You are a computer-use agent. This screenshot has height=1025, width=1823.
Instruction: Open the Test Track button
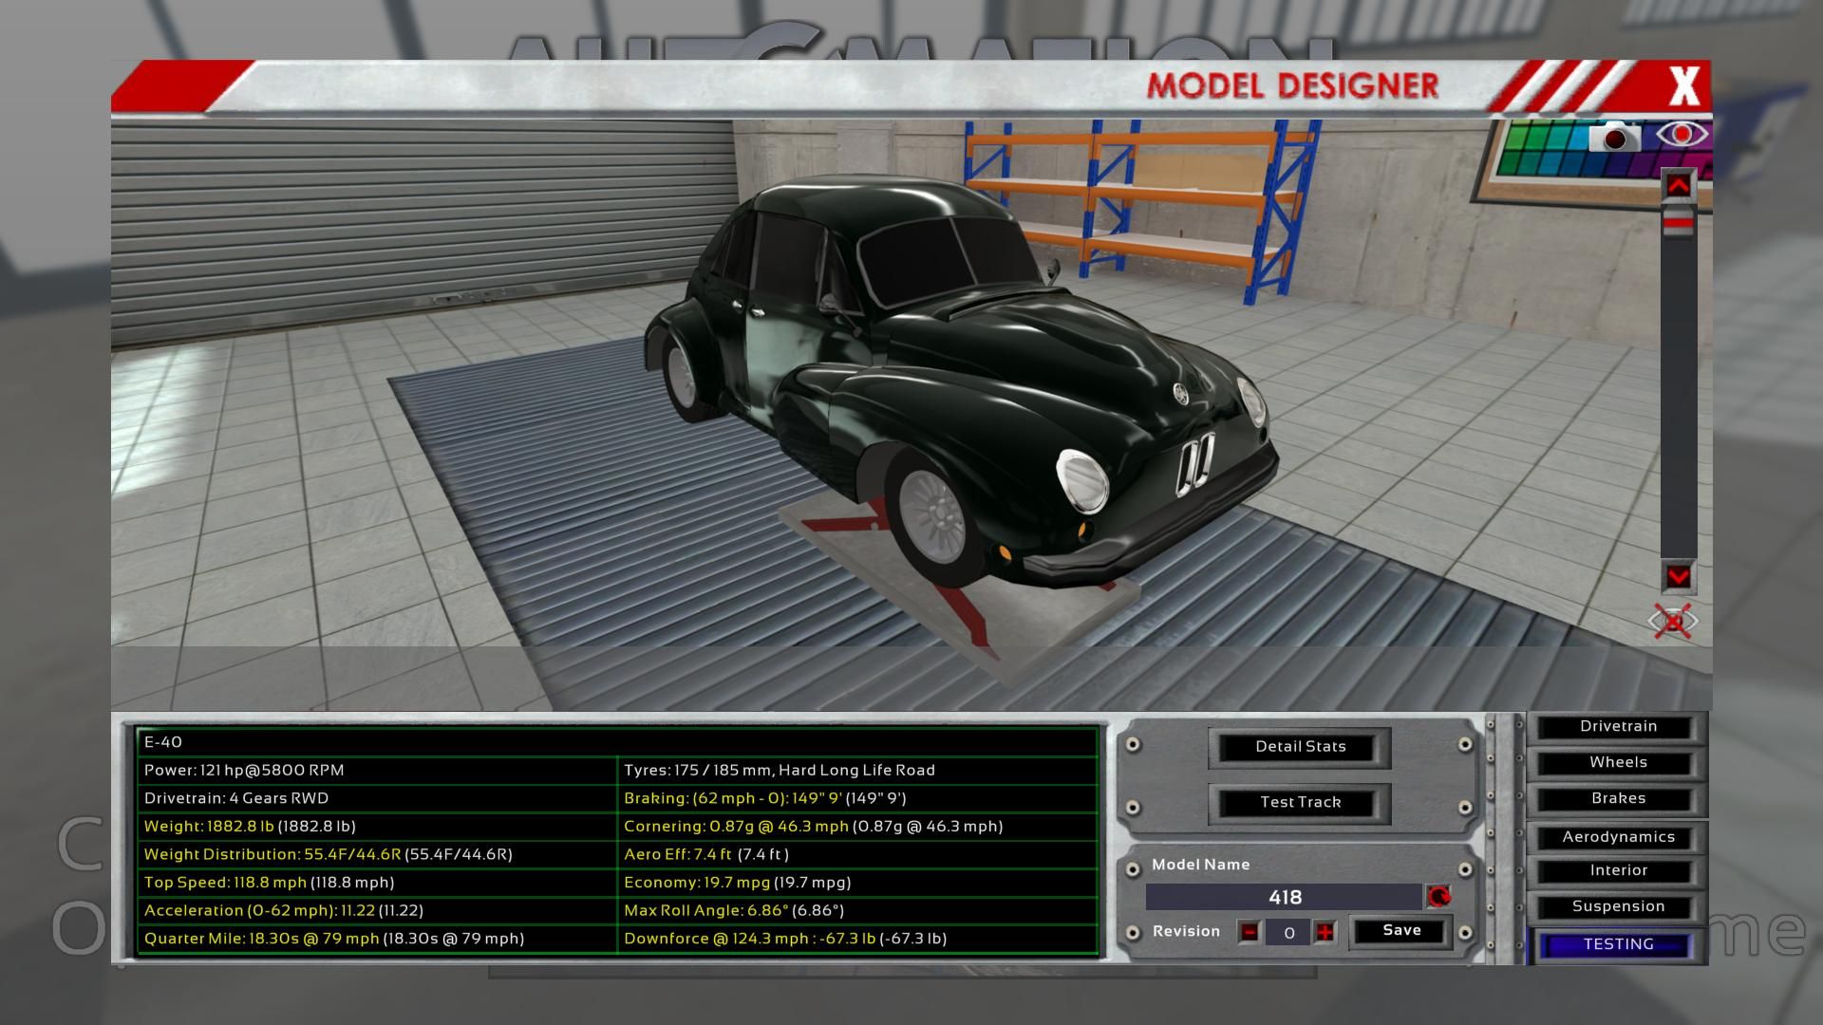(1299, 803)
